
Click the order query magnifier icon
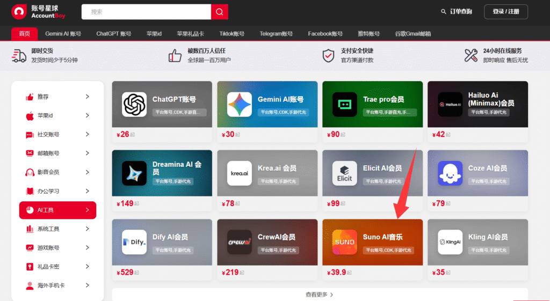(x=443, y=12)
